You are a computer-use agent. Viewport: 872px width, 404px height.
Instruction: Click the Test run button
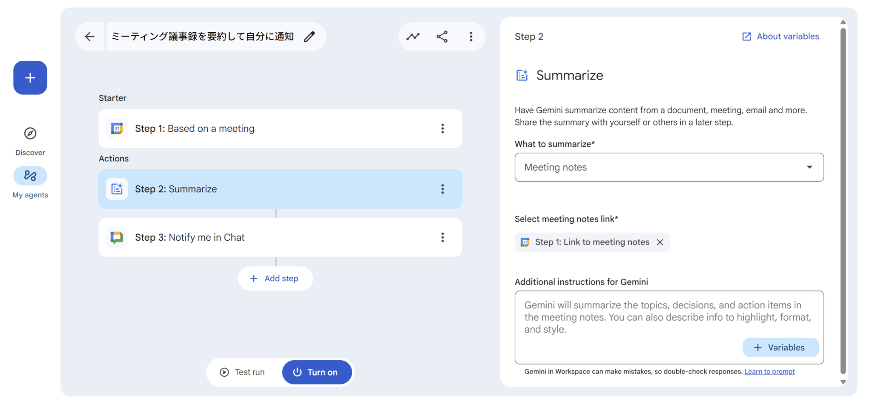(x=243, y=372)
